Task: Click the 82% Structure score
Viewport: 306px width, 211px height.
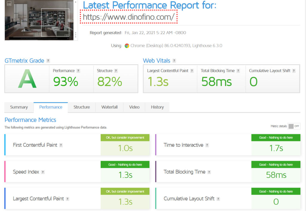Action: [110, 82]
